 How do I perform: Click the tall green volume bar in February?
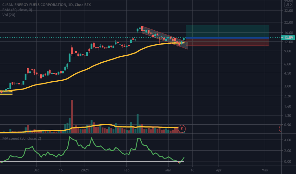click(138, 123)
